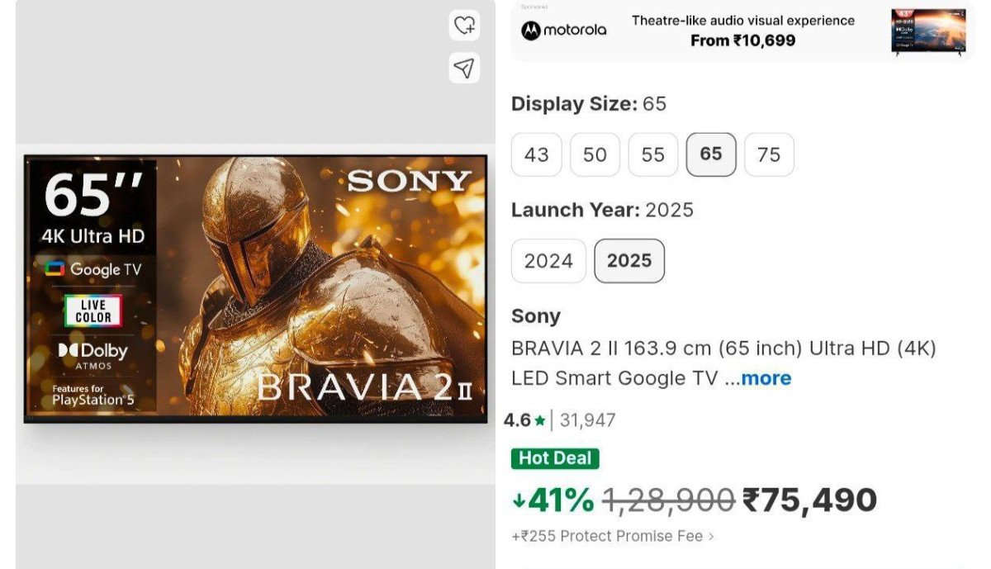This screenshot has width=991, height=569.
Task: Select the 2025 launch year
Action: click(629, 261)
